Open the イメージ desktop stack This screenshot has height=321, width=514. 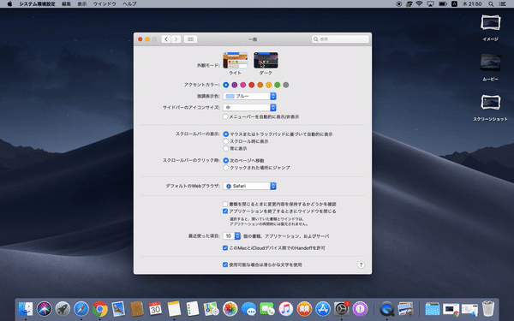pyautogui.click(x=490, y=27)
